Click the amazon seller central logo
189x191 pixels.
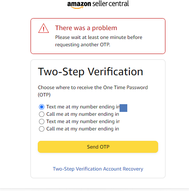coord(98,5)
